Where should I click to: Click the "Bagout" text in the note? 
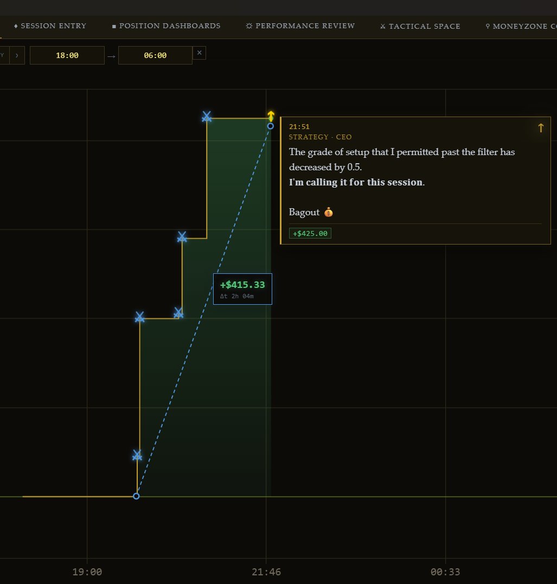tap(304, 213)
